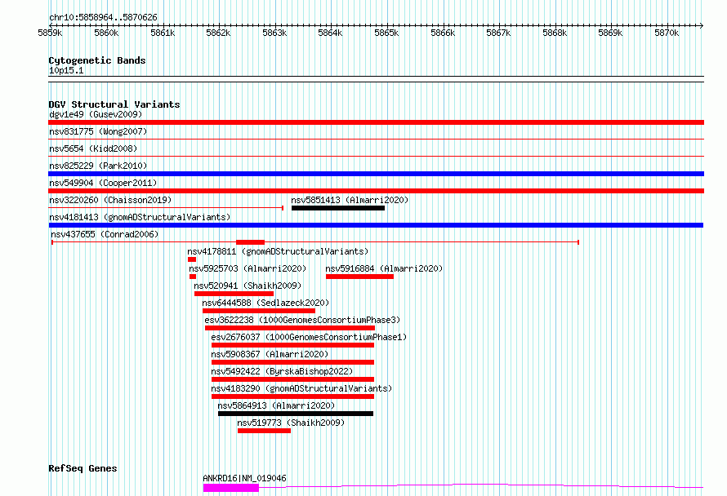727x496 pixels.
Task: Open nsv4178811 (gnomADStructuralVariants) label
Action: point(278,251)
